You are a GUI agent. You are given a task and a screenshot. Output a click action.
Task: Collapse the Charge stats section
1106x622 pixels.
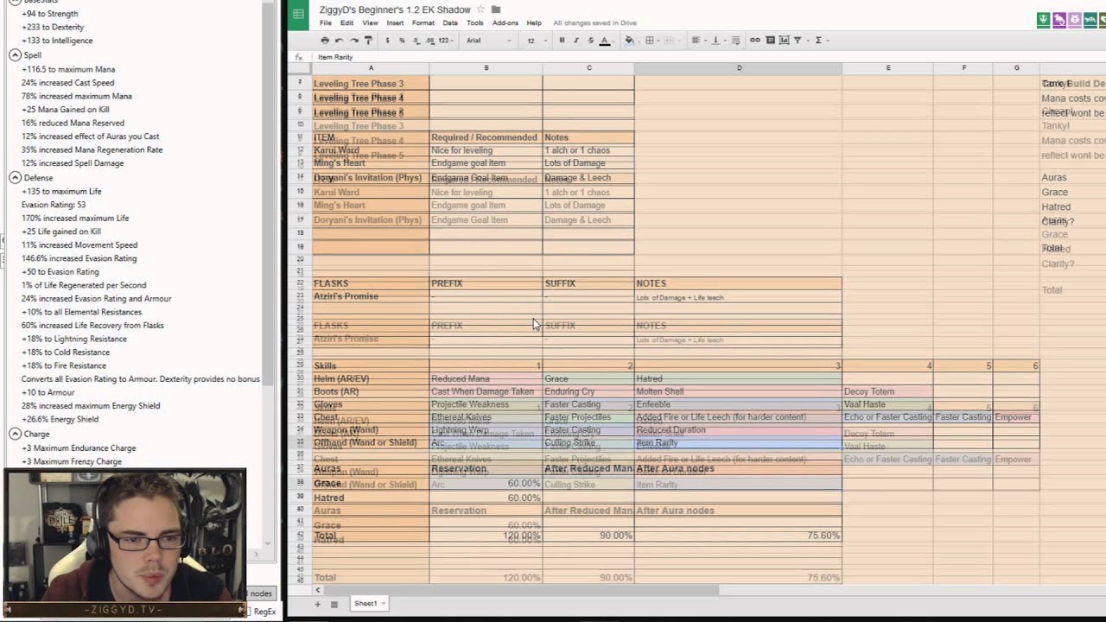(x=15, y=434)
